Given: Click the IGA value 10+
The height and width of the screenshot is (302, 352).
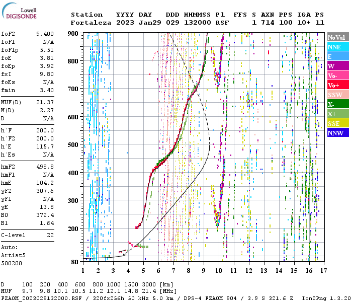Looking at the screenshot, I should point(304,23).
